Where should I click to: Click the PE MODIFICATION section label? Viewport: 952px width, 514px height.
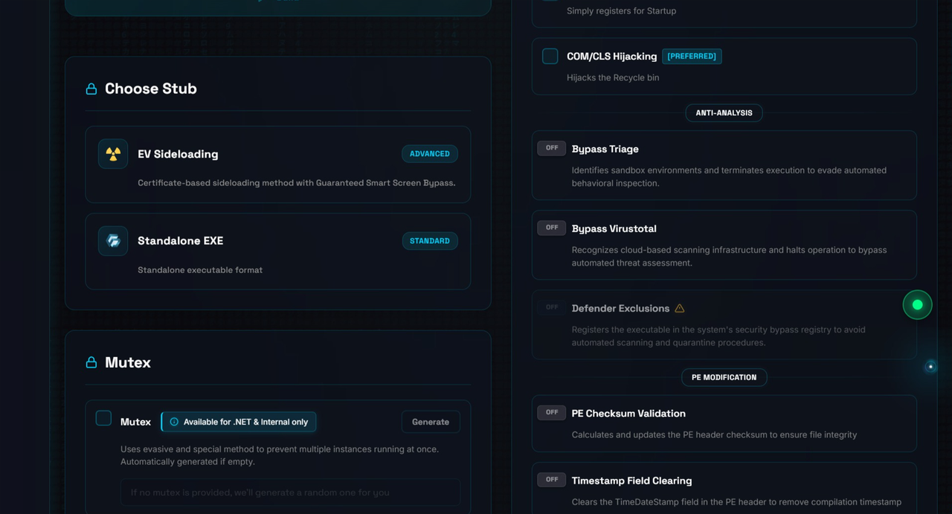point(724,377)
